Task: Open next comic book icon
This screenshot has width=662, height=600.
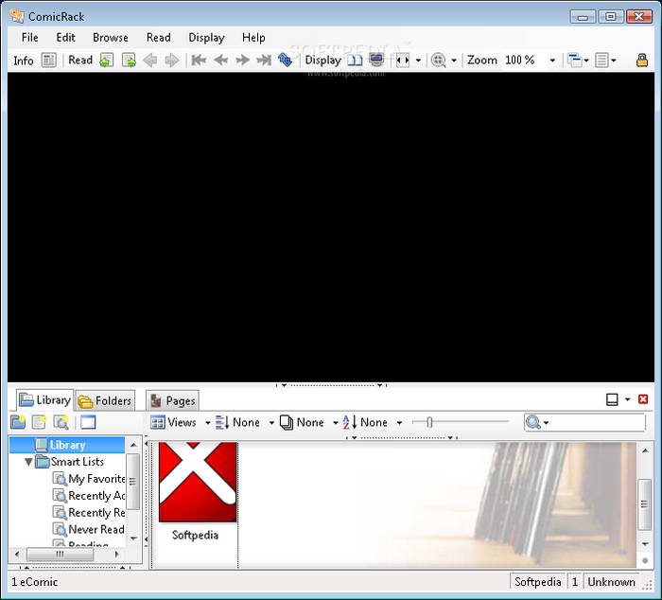Action: 129,61
